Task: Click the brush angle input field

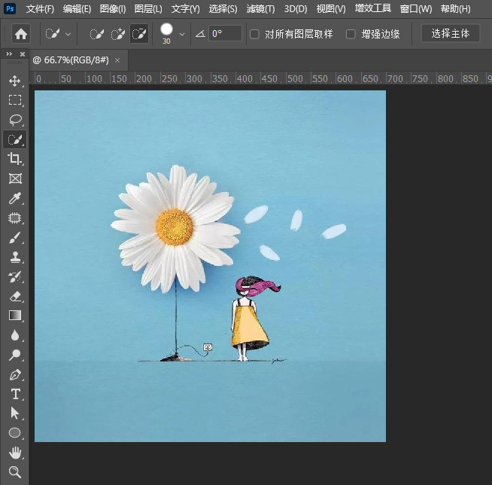Action: point(225,34)
